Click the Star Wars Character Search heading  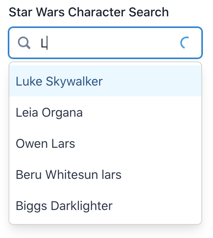89,12
